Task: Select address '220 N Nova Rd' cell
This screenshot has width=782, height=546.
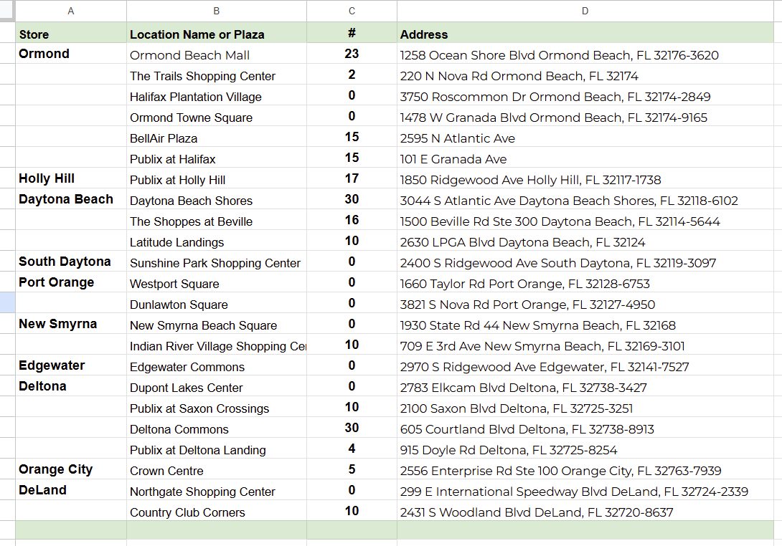Action: [585, 75]
